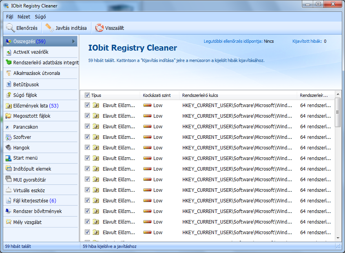Click the Javítás indítása button label
Screen dimensions: 345x253
coord(71,28)
